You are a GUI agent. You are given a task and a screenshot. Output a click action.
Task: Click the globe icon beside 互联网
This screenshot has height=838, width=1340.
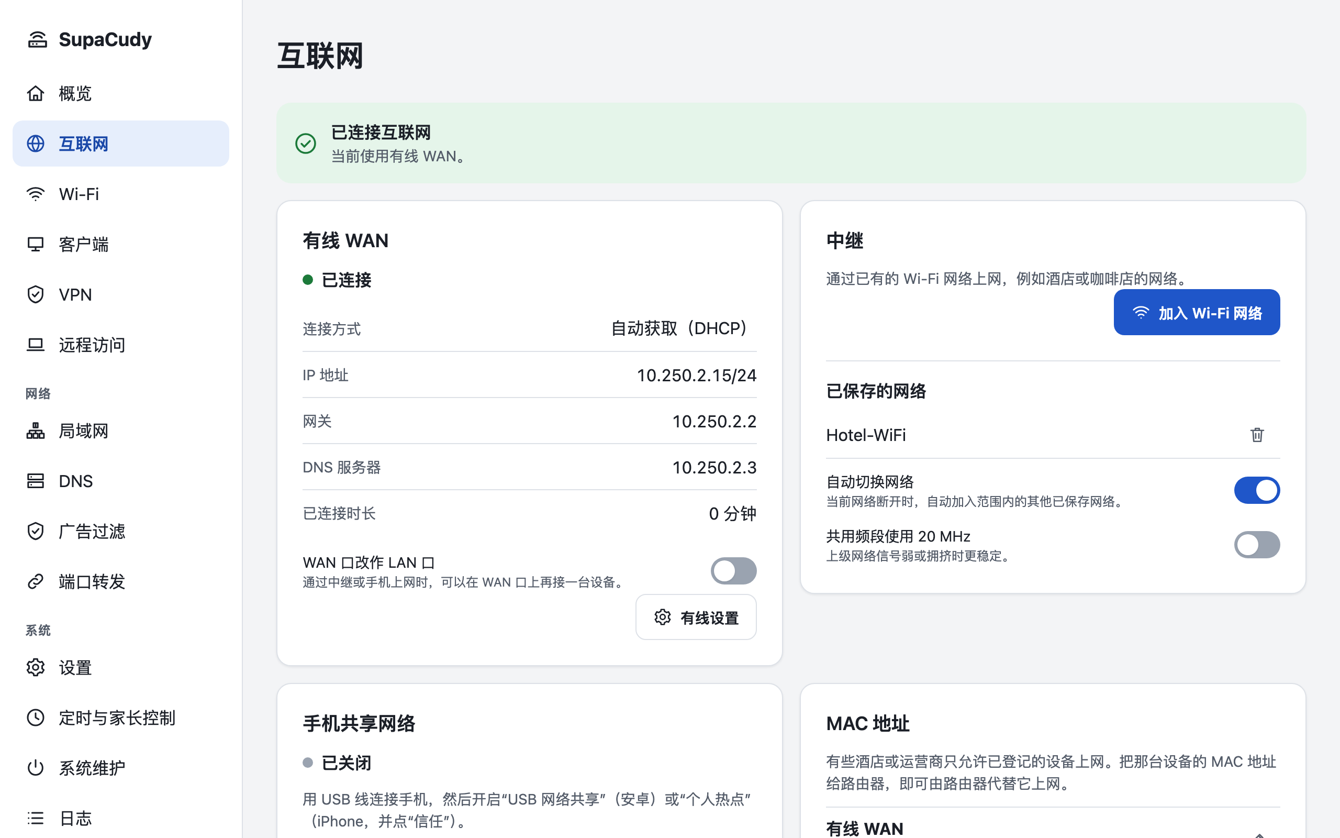36,144
